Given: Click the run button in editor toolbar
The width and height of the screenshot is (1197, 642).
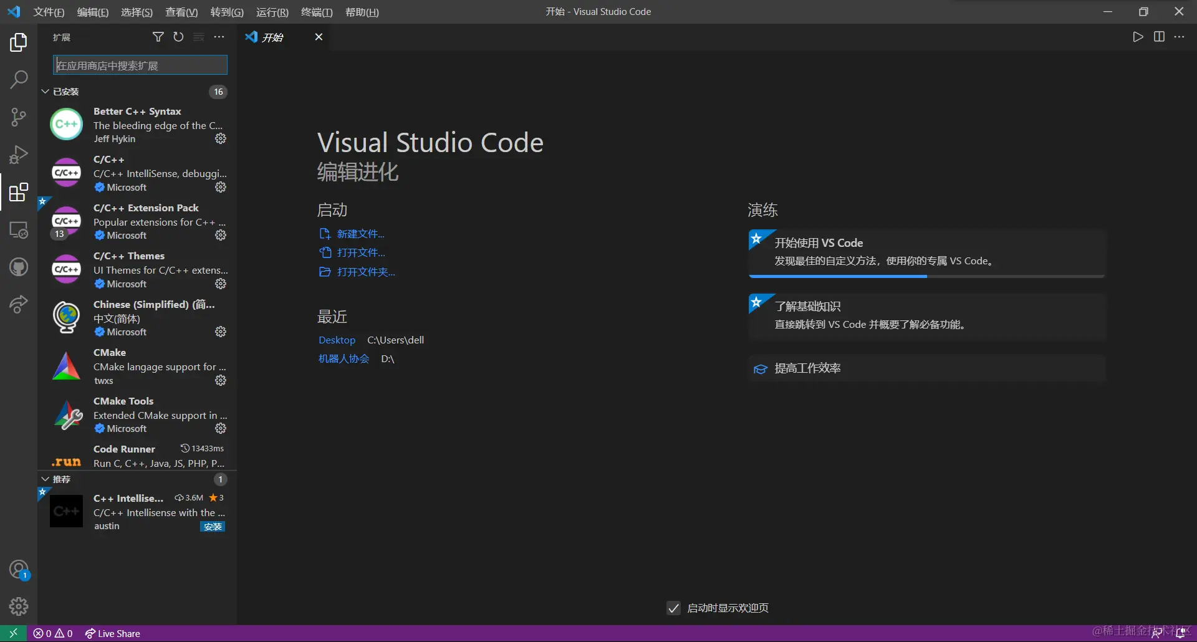Looking at the screenshot, I should [x=1138, y=37].
